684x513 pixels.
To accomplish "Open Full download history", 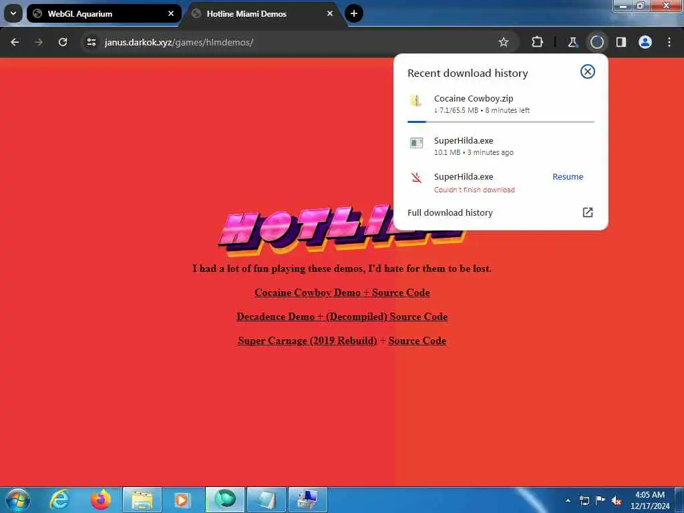I will [x=500, y=212].
